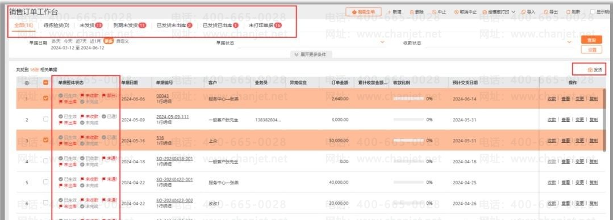
Task: Open order number SO-20240422-001 link
Action: coord(174,179)
